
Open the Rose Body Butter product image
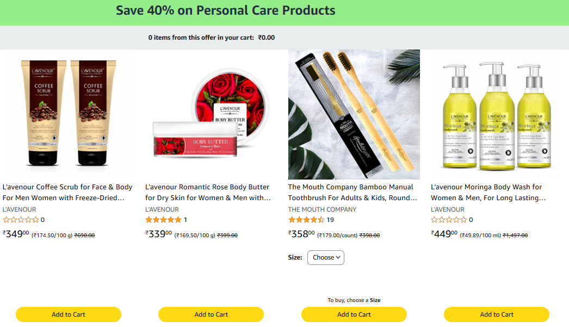pyautogui.click(x=211, y=114)
